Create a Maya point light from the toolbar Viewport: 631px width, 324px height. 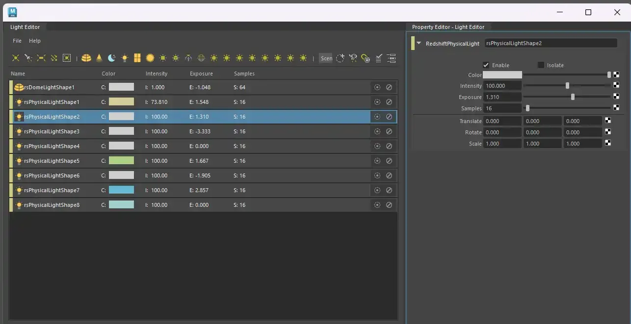[x=16, y=58]
